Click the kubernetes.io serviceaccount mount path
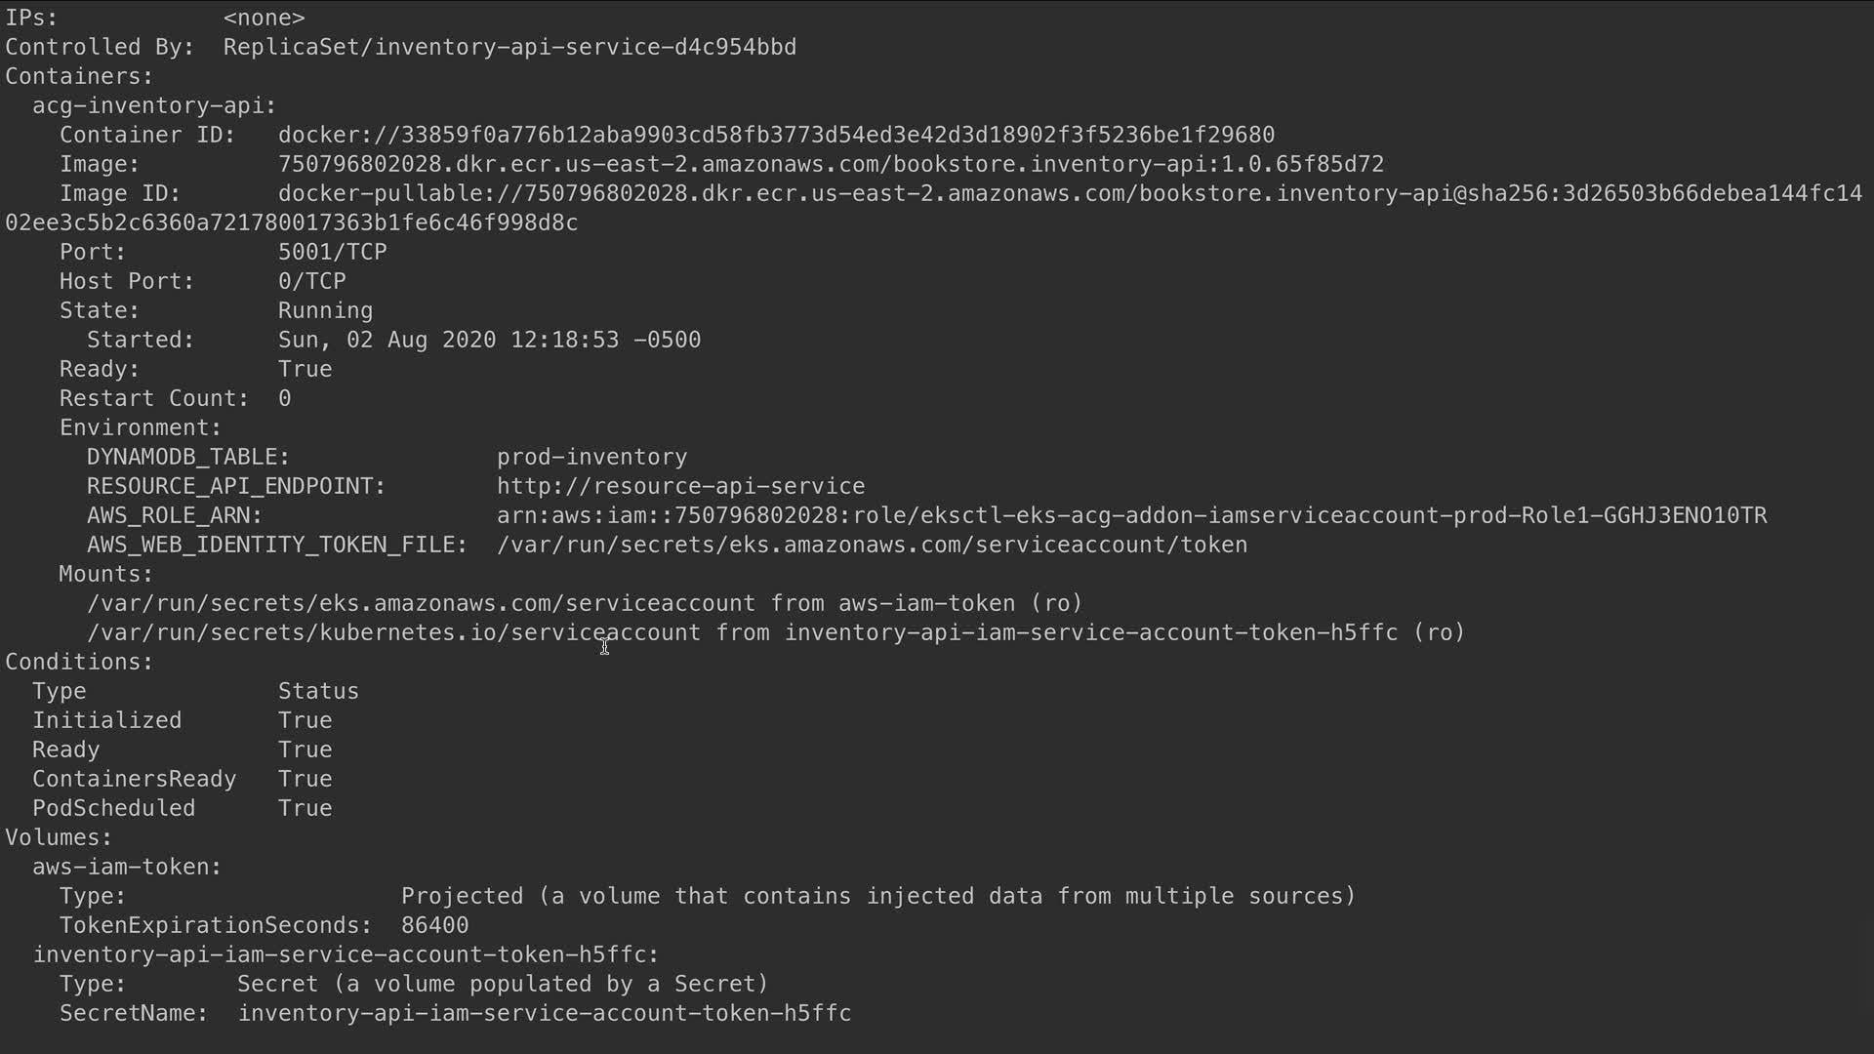 pos(393,632)
